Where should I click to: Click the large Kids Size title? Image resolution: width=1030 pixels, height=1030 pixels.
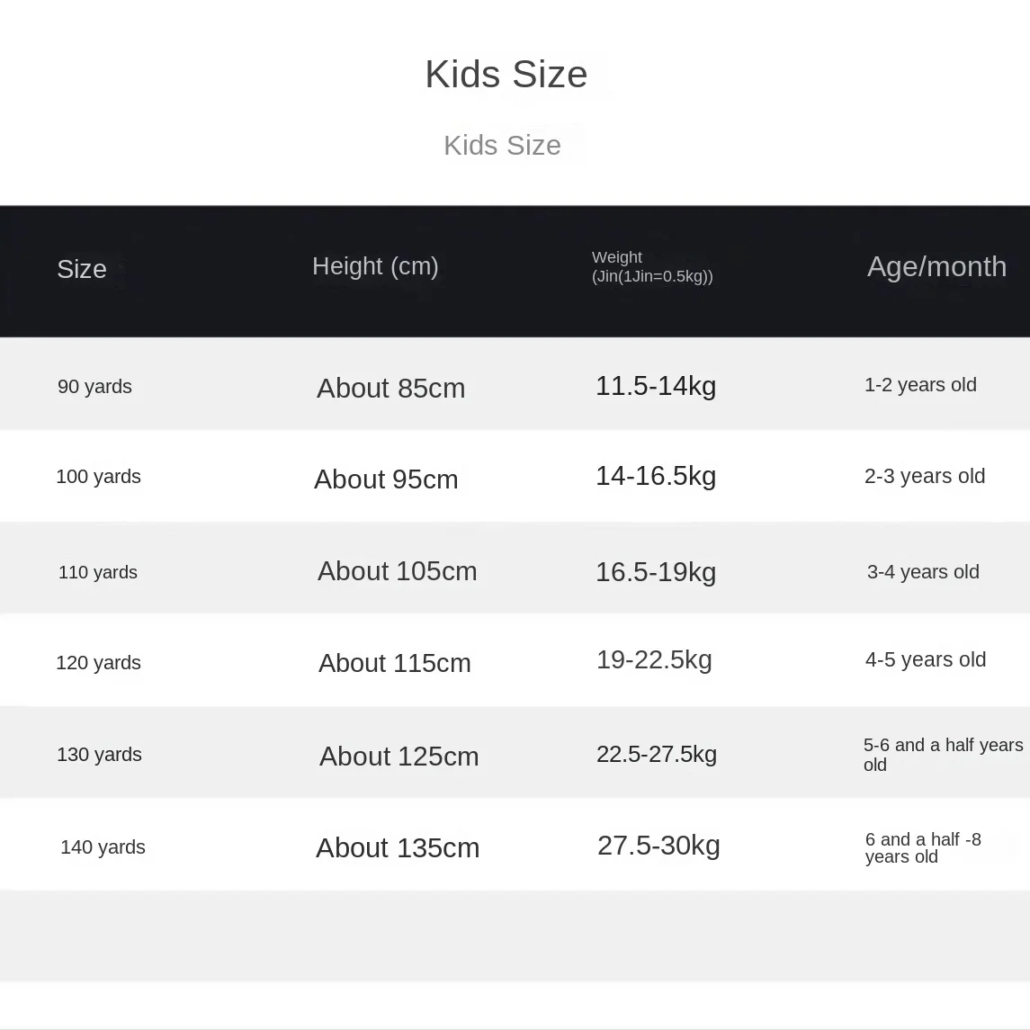click(x=506, y=74)
